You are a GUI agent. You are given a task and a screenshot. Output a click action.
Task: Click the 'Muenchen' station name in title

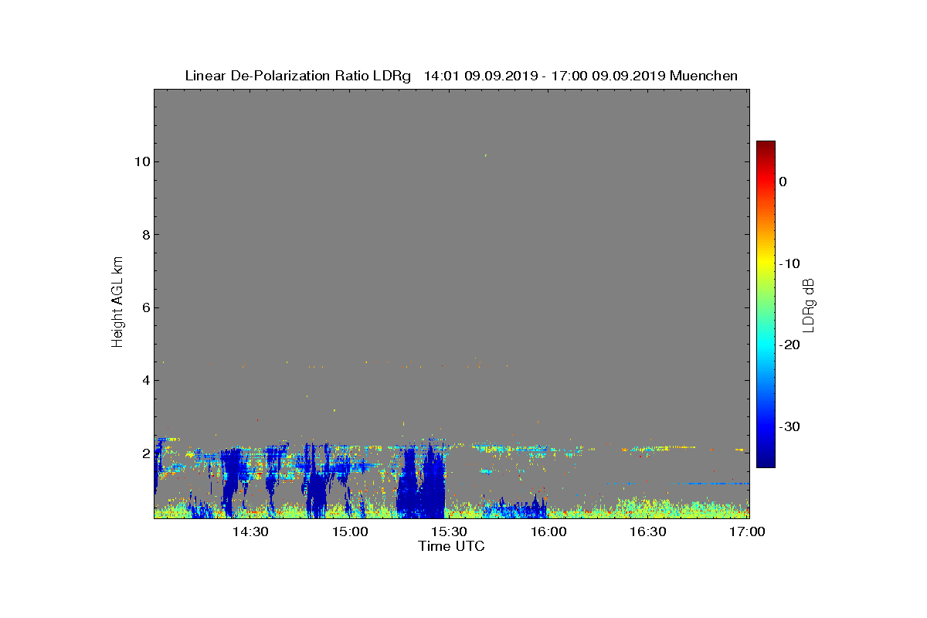pos(704,76)
